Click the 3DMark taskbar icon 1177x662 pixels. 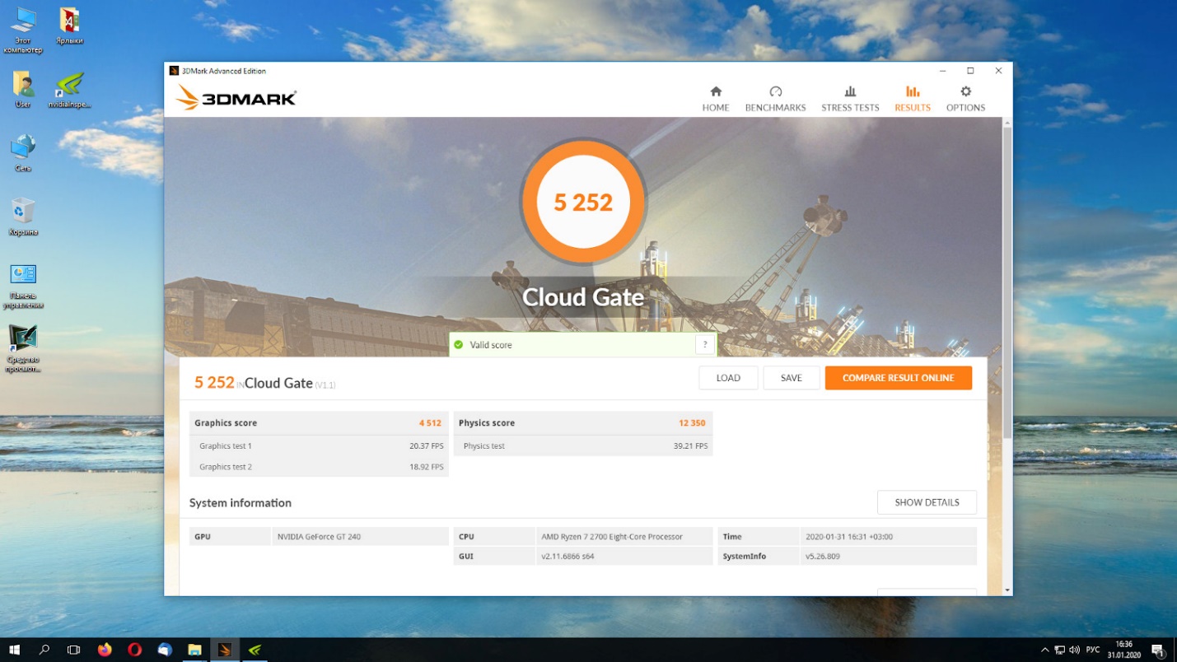click(x=224, y=650)
